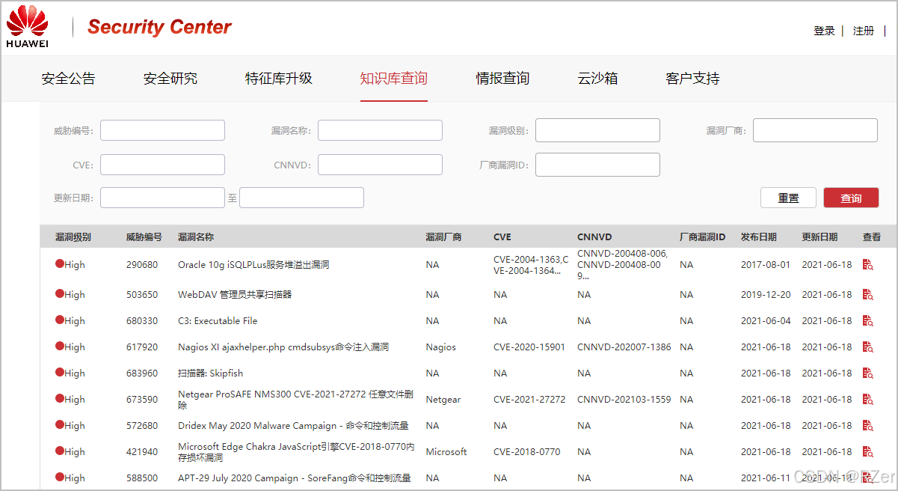The image size is (898, 491).
Task: Open the 更新日期 start date field
Action: pyautogui.click(x=162, y=198)
